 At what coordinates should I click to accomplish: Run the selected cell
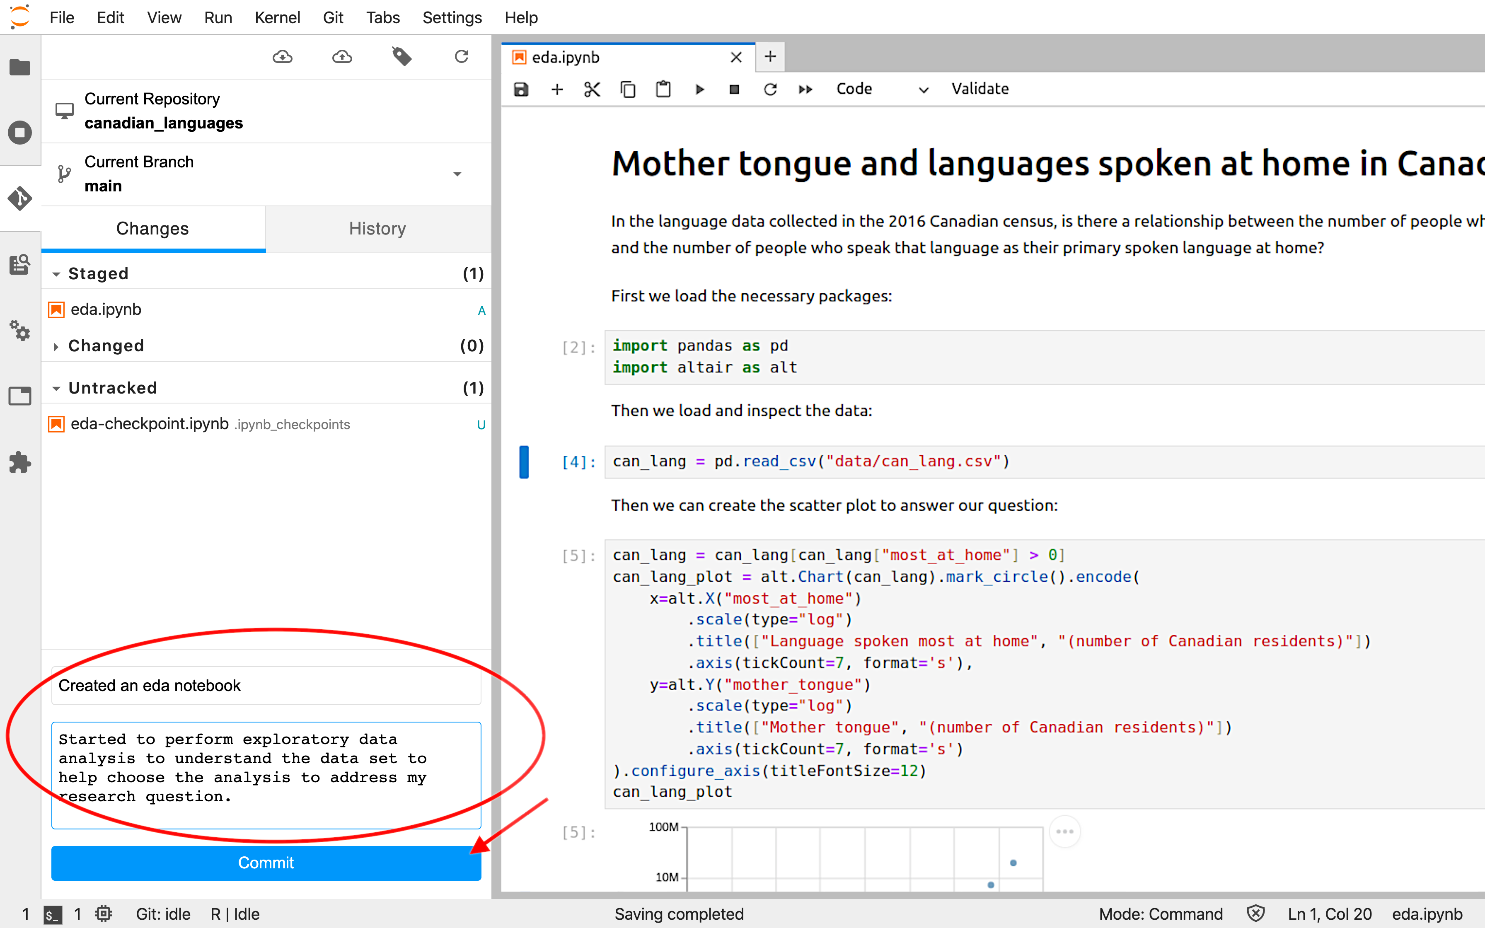[699, 89]
